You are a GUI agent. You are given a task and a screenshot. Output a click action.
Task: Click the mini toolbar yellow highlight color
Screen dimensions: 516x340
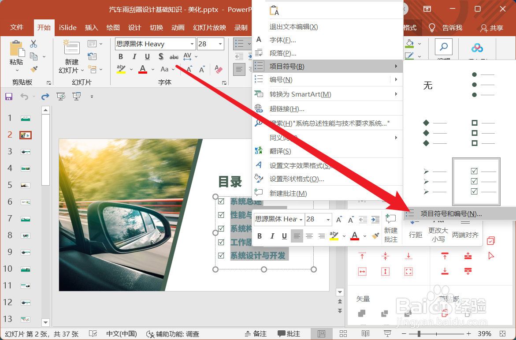pyautogui.click(x=334, y=236)
